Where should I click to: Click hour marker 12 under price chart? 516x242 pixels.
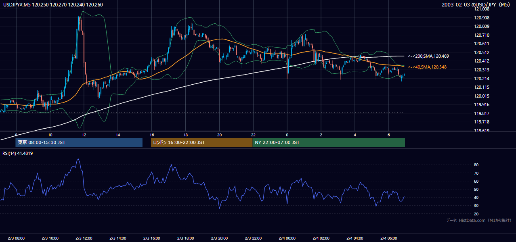tap(84, 135)
